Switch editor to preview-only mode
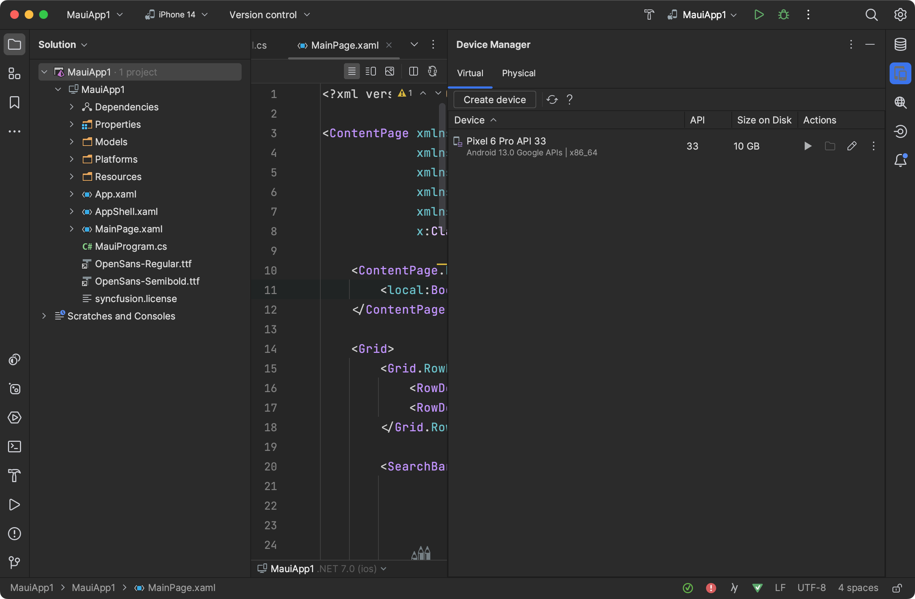Screen dimensions: 915x599 (x=389, y=71)
